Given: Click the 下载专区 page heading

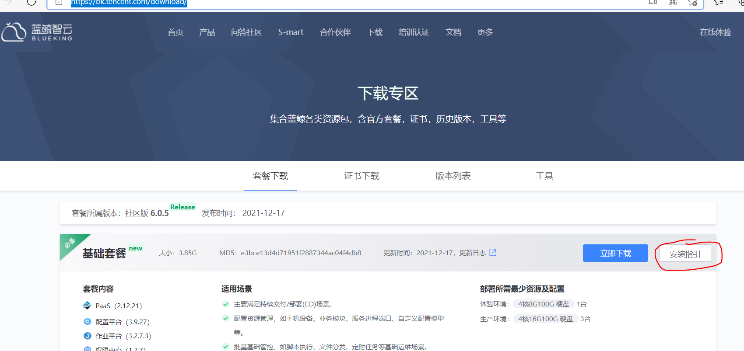Looking at the screenshot, I should [x=388, y=94].
